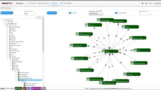This screenshot has height=90, width=161.
Task: Select the DeliveryMethods table node icon
Action: [x=71, y=45]
